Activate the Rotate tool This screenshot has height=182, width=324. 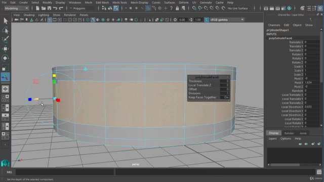click(6, 58)
